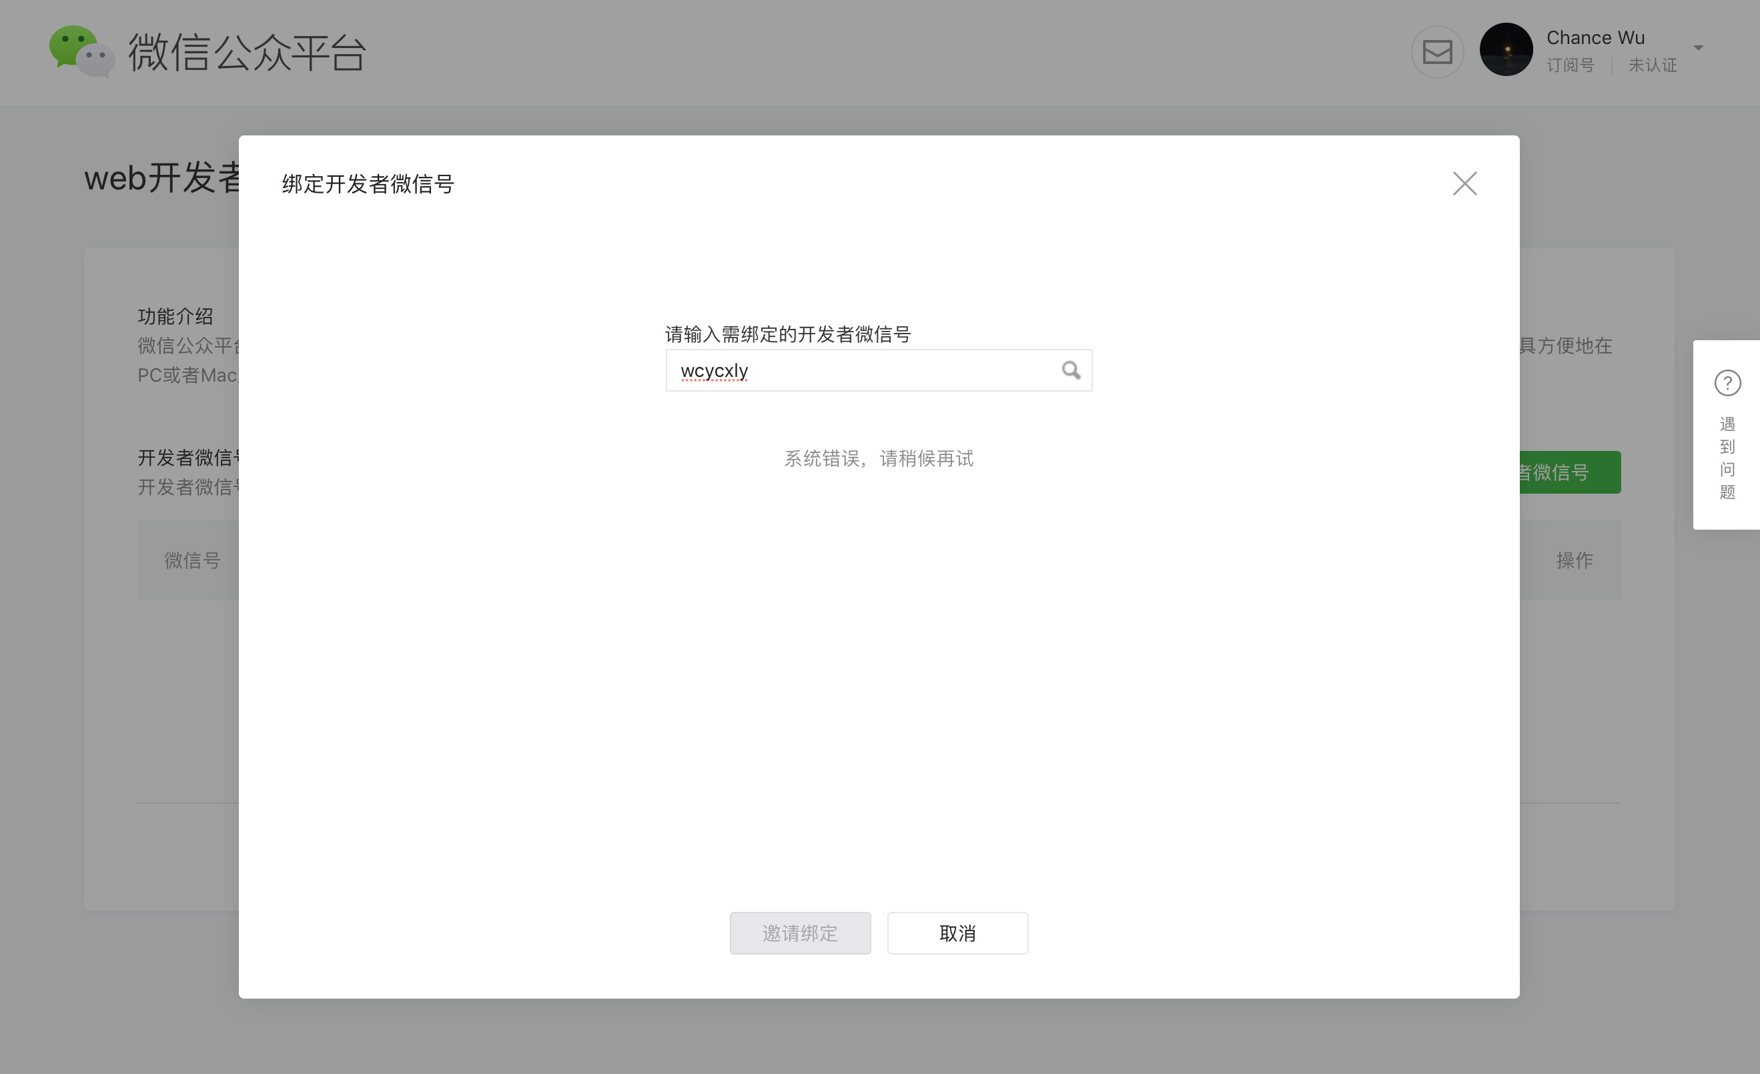Screen dimensions: 1760x1074
Task: Click the 操作 column header link
Action: tap(1574, 560)
